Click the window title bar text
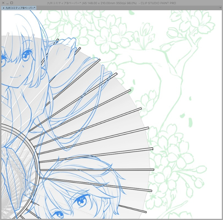Screen dimensions: 223x220 pos(111,3)
